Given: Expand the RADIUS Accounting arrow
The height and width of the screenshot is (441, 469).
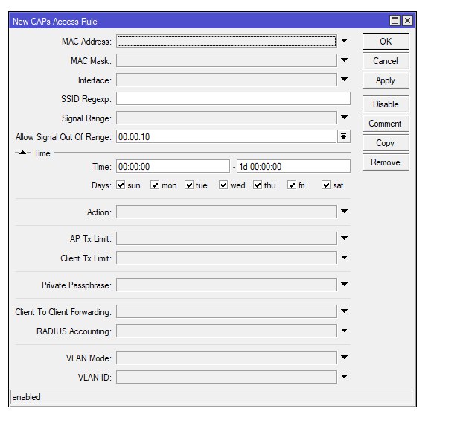Looking at the screenshot, I should tap(344, 330).
